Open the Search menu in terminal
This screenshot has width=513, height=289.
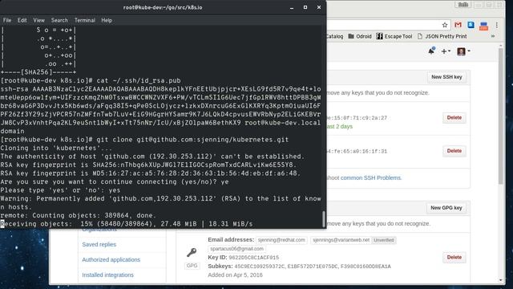point(59,20)
